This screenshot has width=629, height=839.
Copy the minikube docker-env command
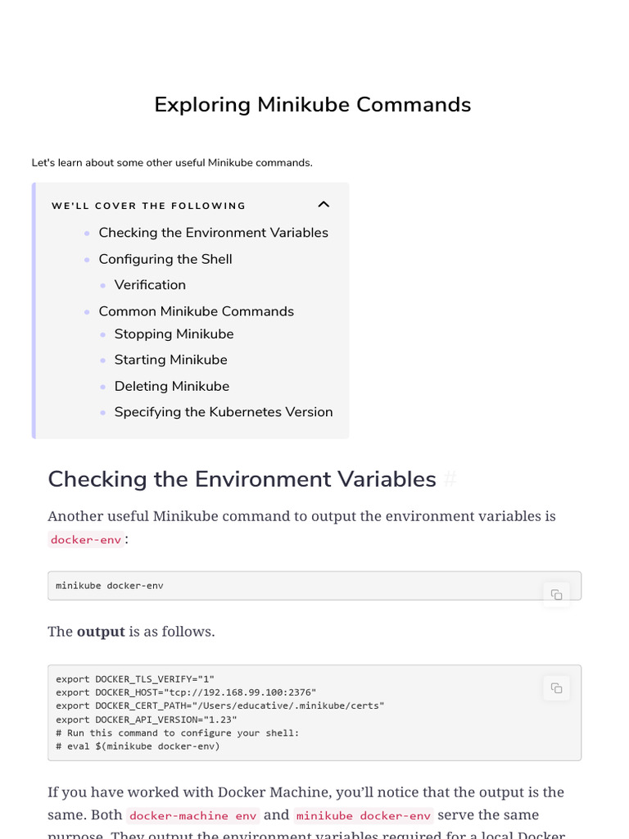[x=556, y=595]
